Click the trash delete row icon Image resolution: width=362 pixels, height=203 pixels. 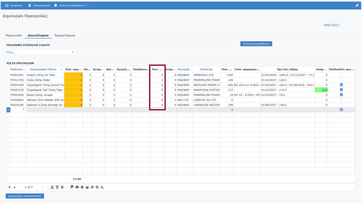[62, 187]
